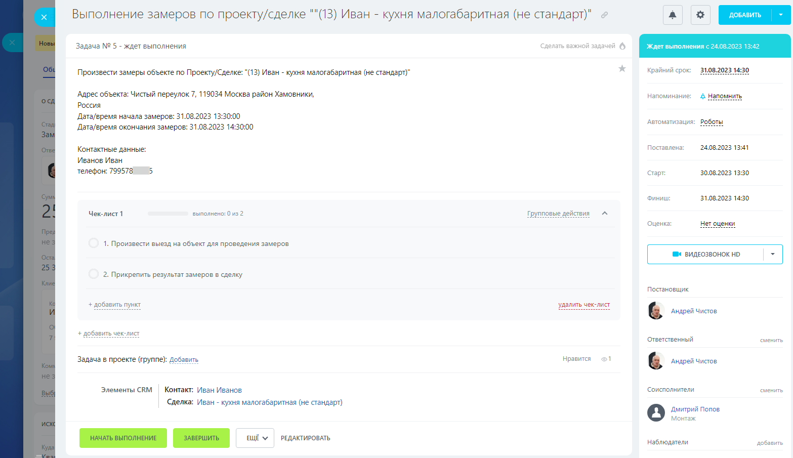Viewport: 793px width, 458px height.
Task: Check item 2 about attaching measurement results
Action: pos(94,274)
